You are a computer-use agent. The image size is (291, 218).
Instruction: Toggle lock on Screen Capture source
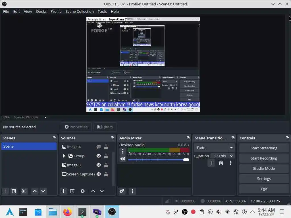point(106,174)
